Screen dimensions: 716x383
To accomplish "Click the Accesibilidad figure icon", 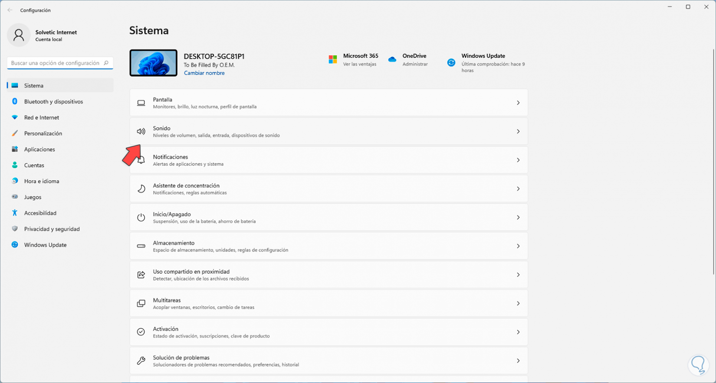I will 15,213.
